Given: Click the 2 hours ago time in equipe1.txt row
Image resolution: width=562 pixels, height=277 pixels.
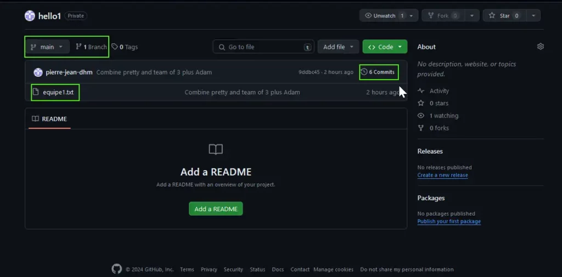Looking at the screenshot, I should pos(383,93).
